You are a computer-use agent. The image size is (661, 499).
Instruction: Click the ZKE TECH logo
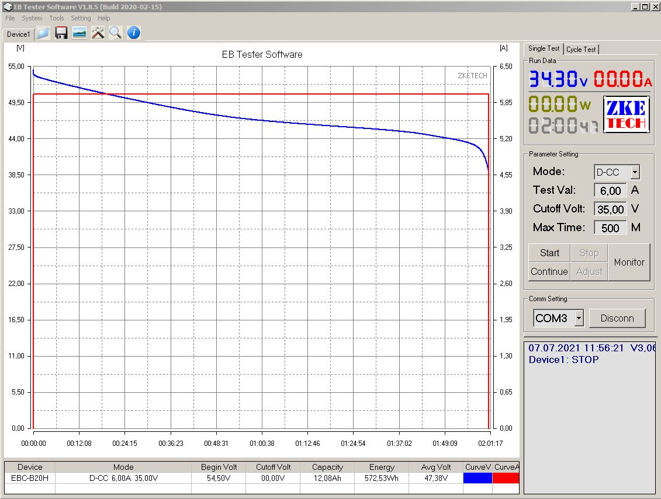[626, 115]
